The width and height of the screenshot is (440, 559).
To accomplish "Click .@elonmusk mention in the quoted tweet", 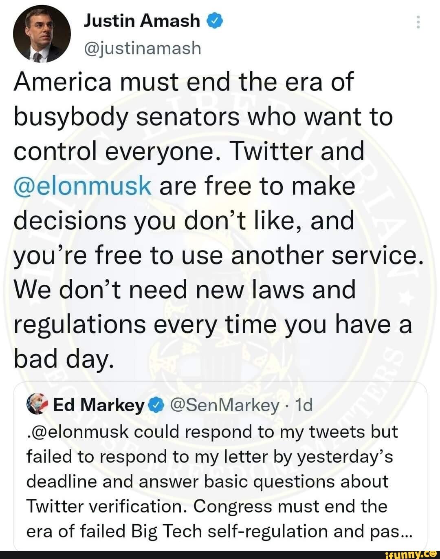I will pos(78,431).
